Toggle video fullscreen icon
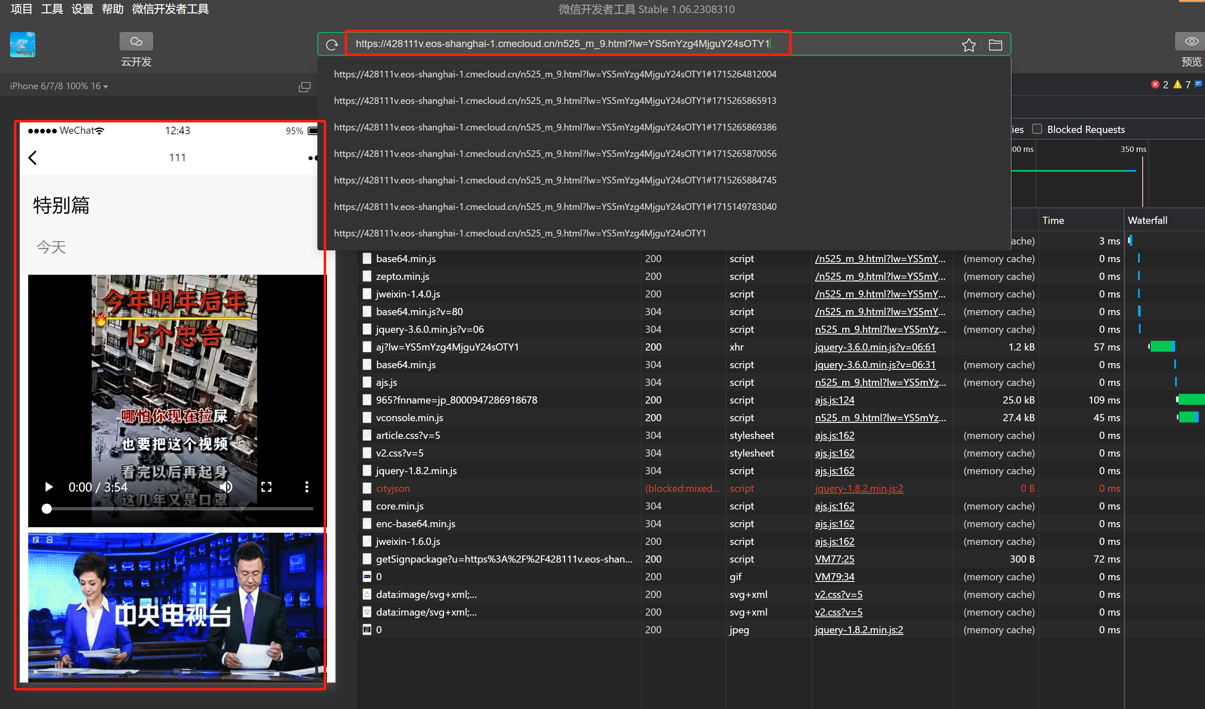Image resolution: width=1205 pixels, height=709 pixels. pos(266,487)
